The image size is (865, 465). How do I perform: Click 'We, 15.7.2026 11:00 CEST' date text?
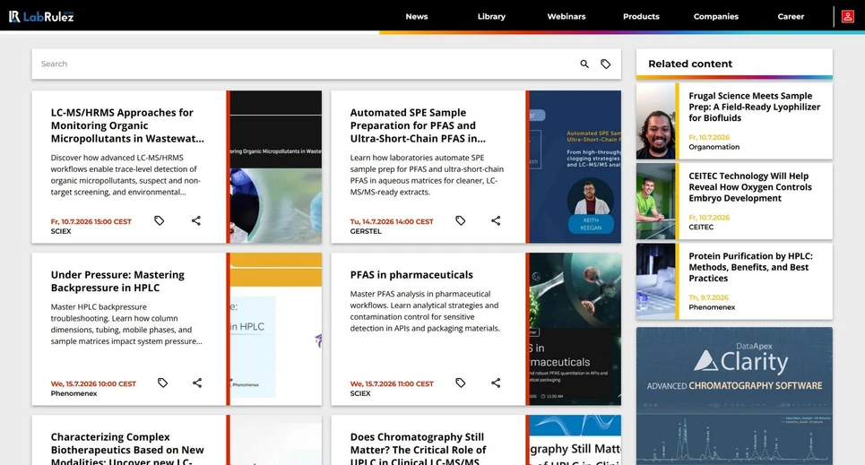click(392, 383)
